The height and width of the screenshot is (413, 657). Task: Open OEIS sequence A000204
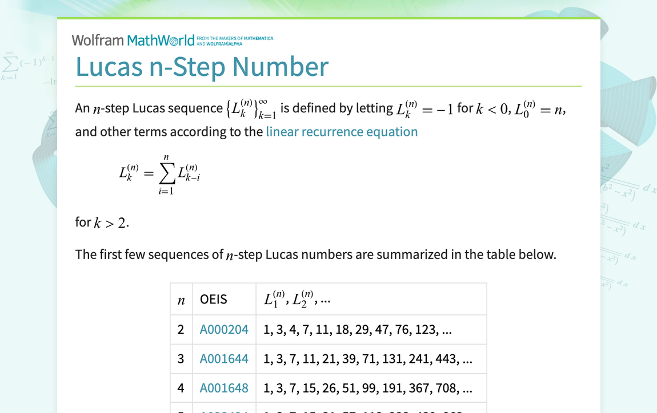click(224, 329)
